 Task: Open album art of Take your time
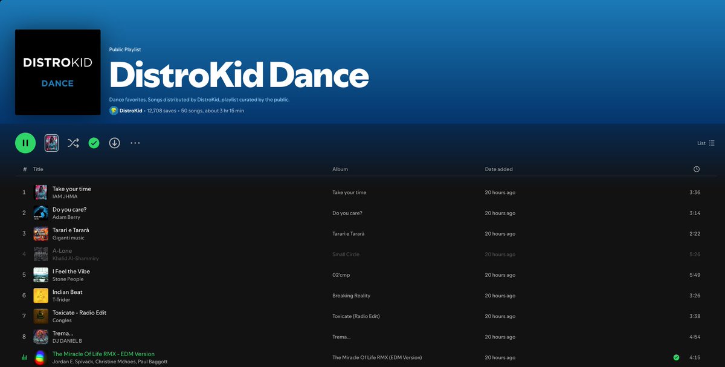[40, 192]
